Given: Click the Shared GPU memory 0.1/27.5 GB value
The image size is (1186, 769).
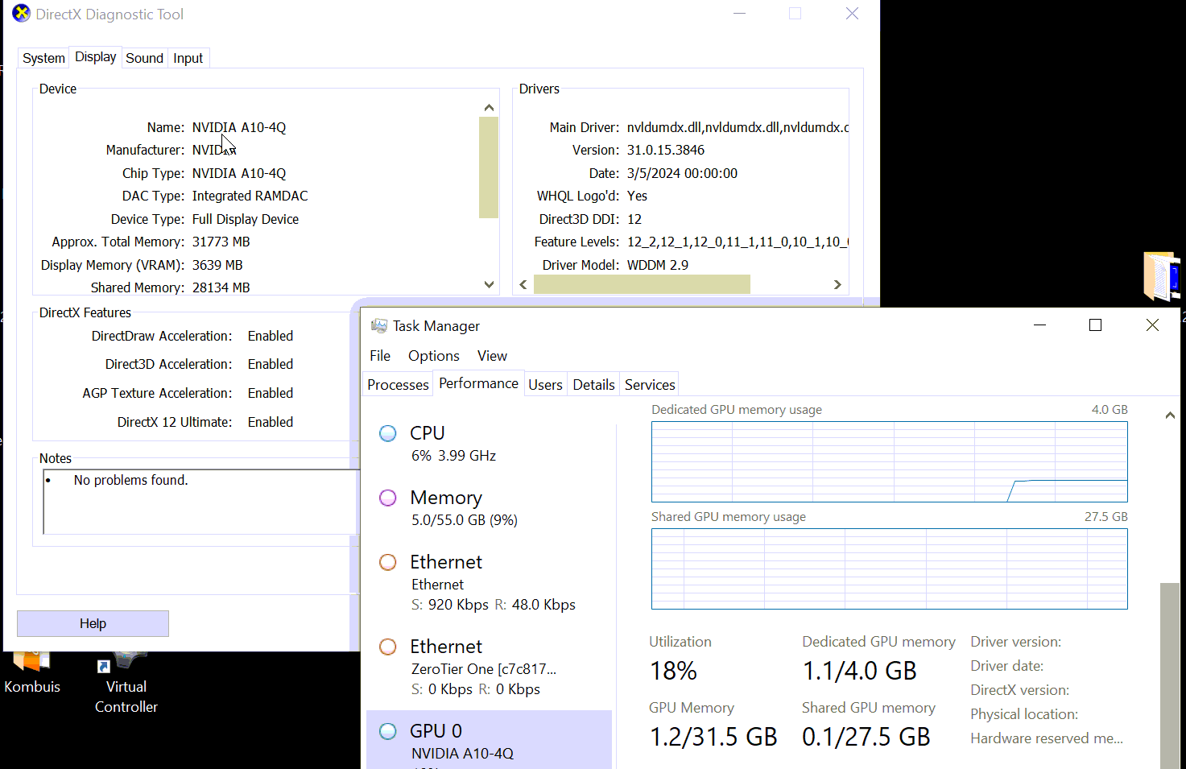Looking at the screenshot, I should pyautogui.click(x=866, y=737).
